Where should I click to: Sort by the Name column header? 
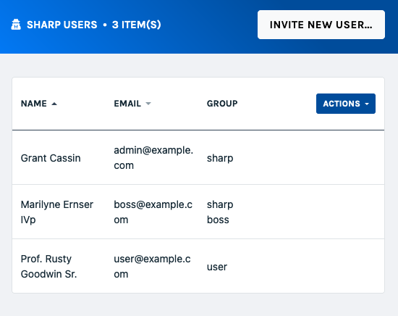(34, 104)
